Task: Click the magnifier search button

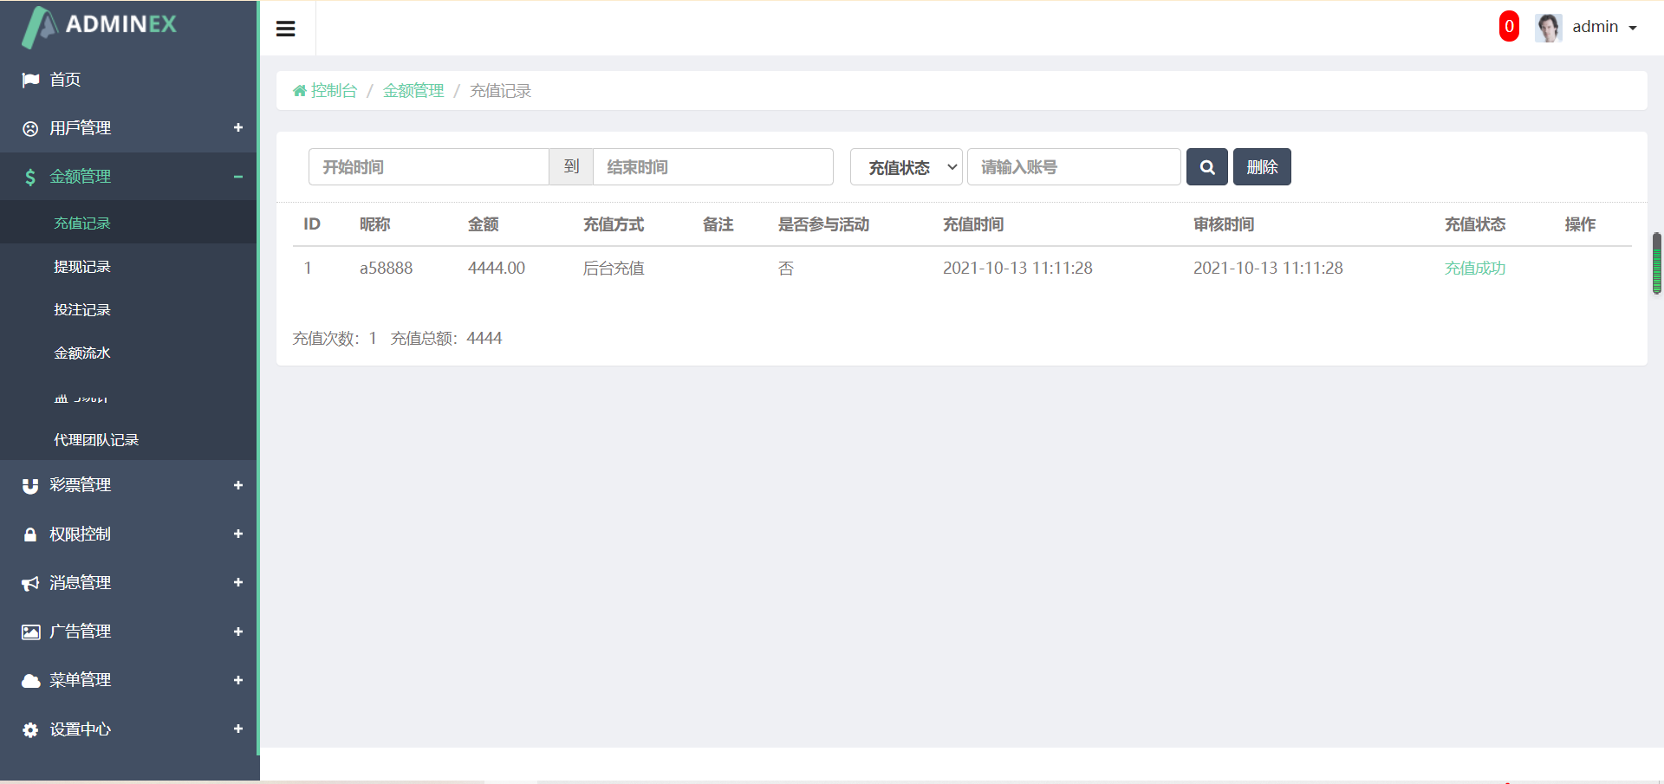Action: [1206, 167]
